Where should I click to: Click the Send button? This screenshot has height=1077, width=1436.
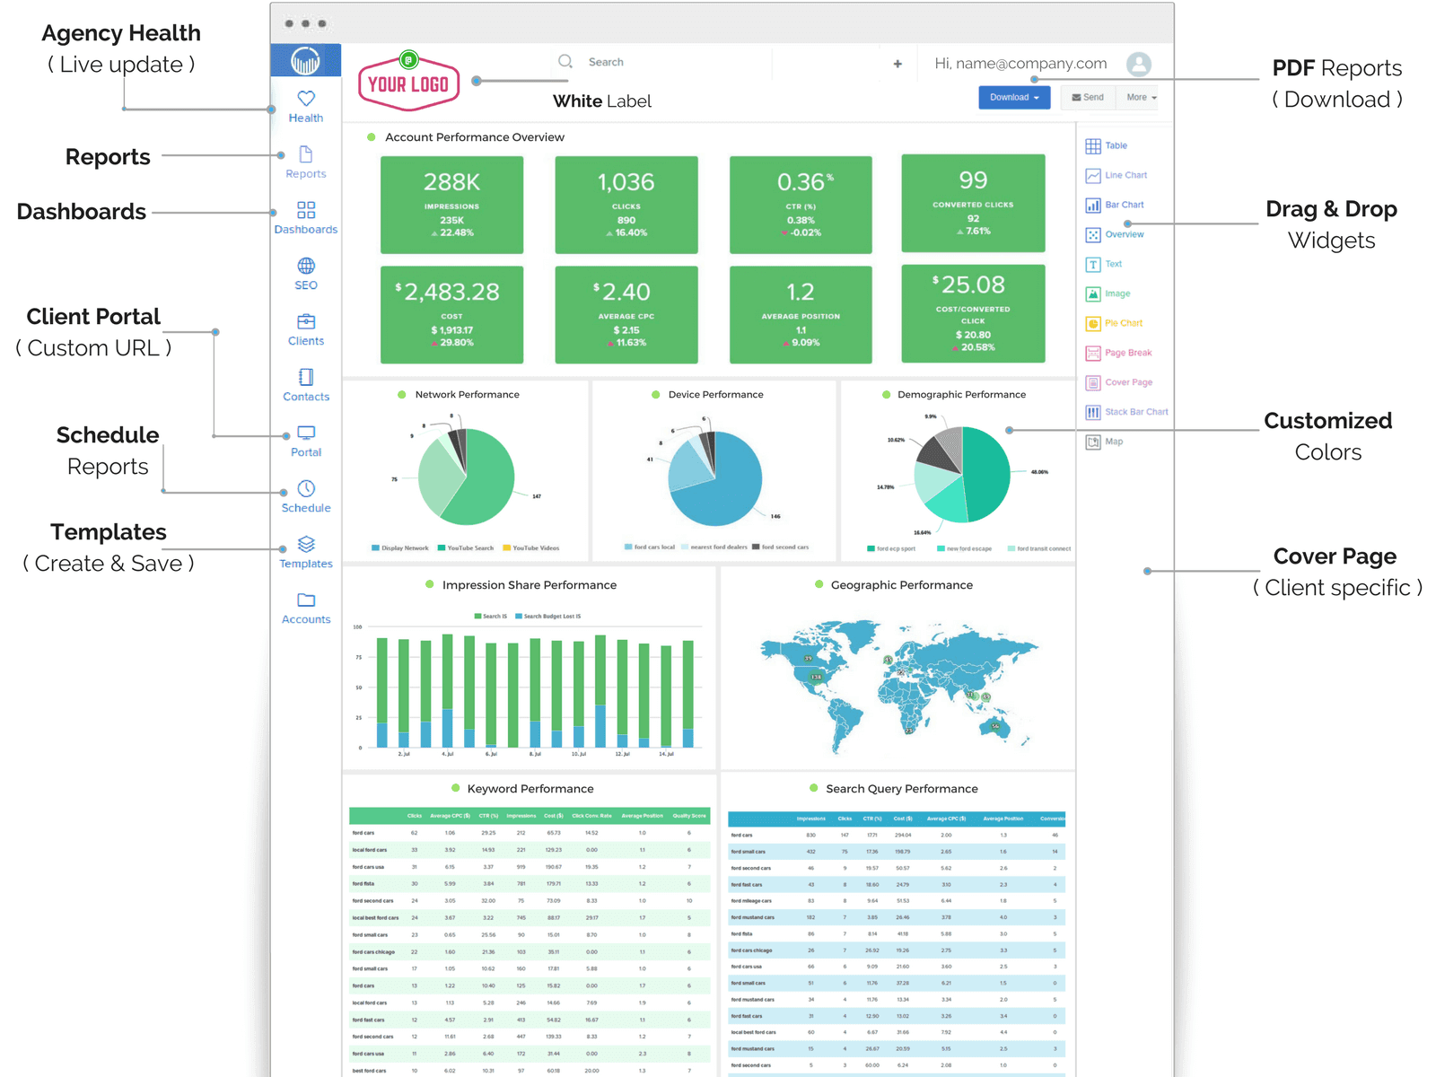coord(1088,98)
